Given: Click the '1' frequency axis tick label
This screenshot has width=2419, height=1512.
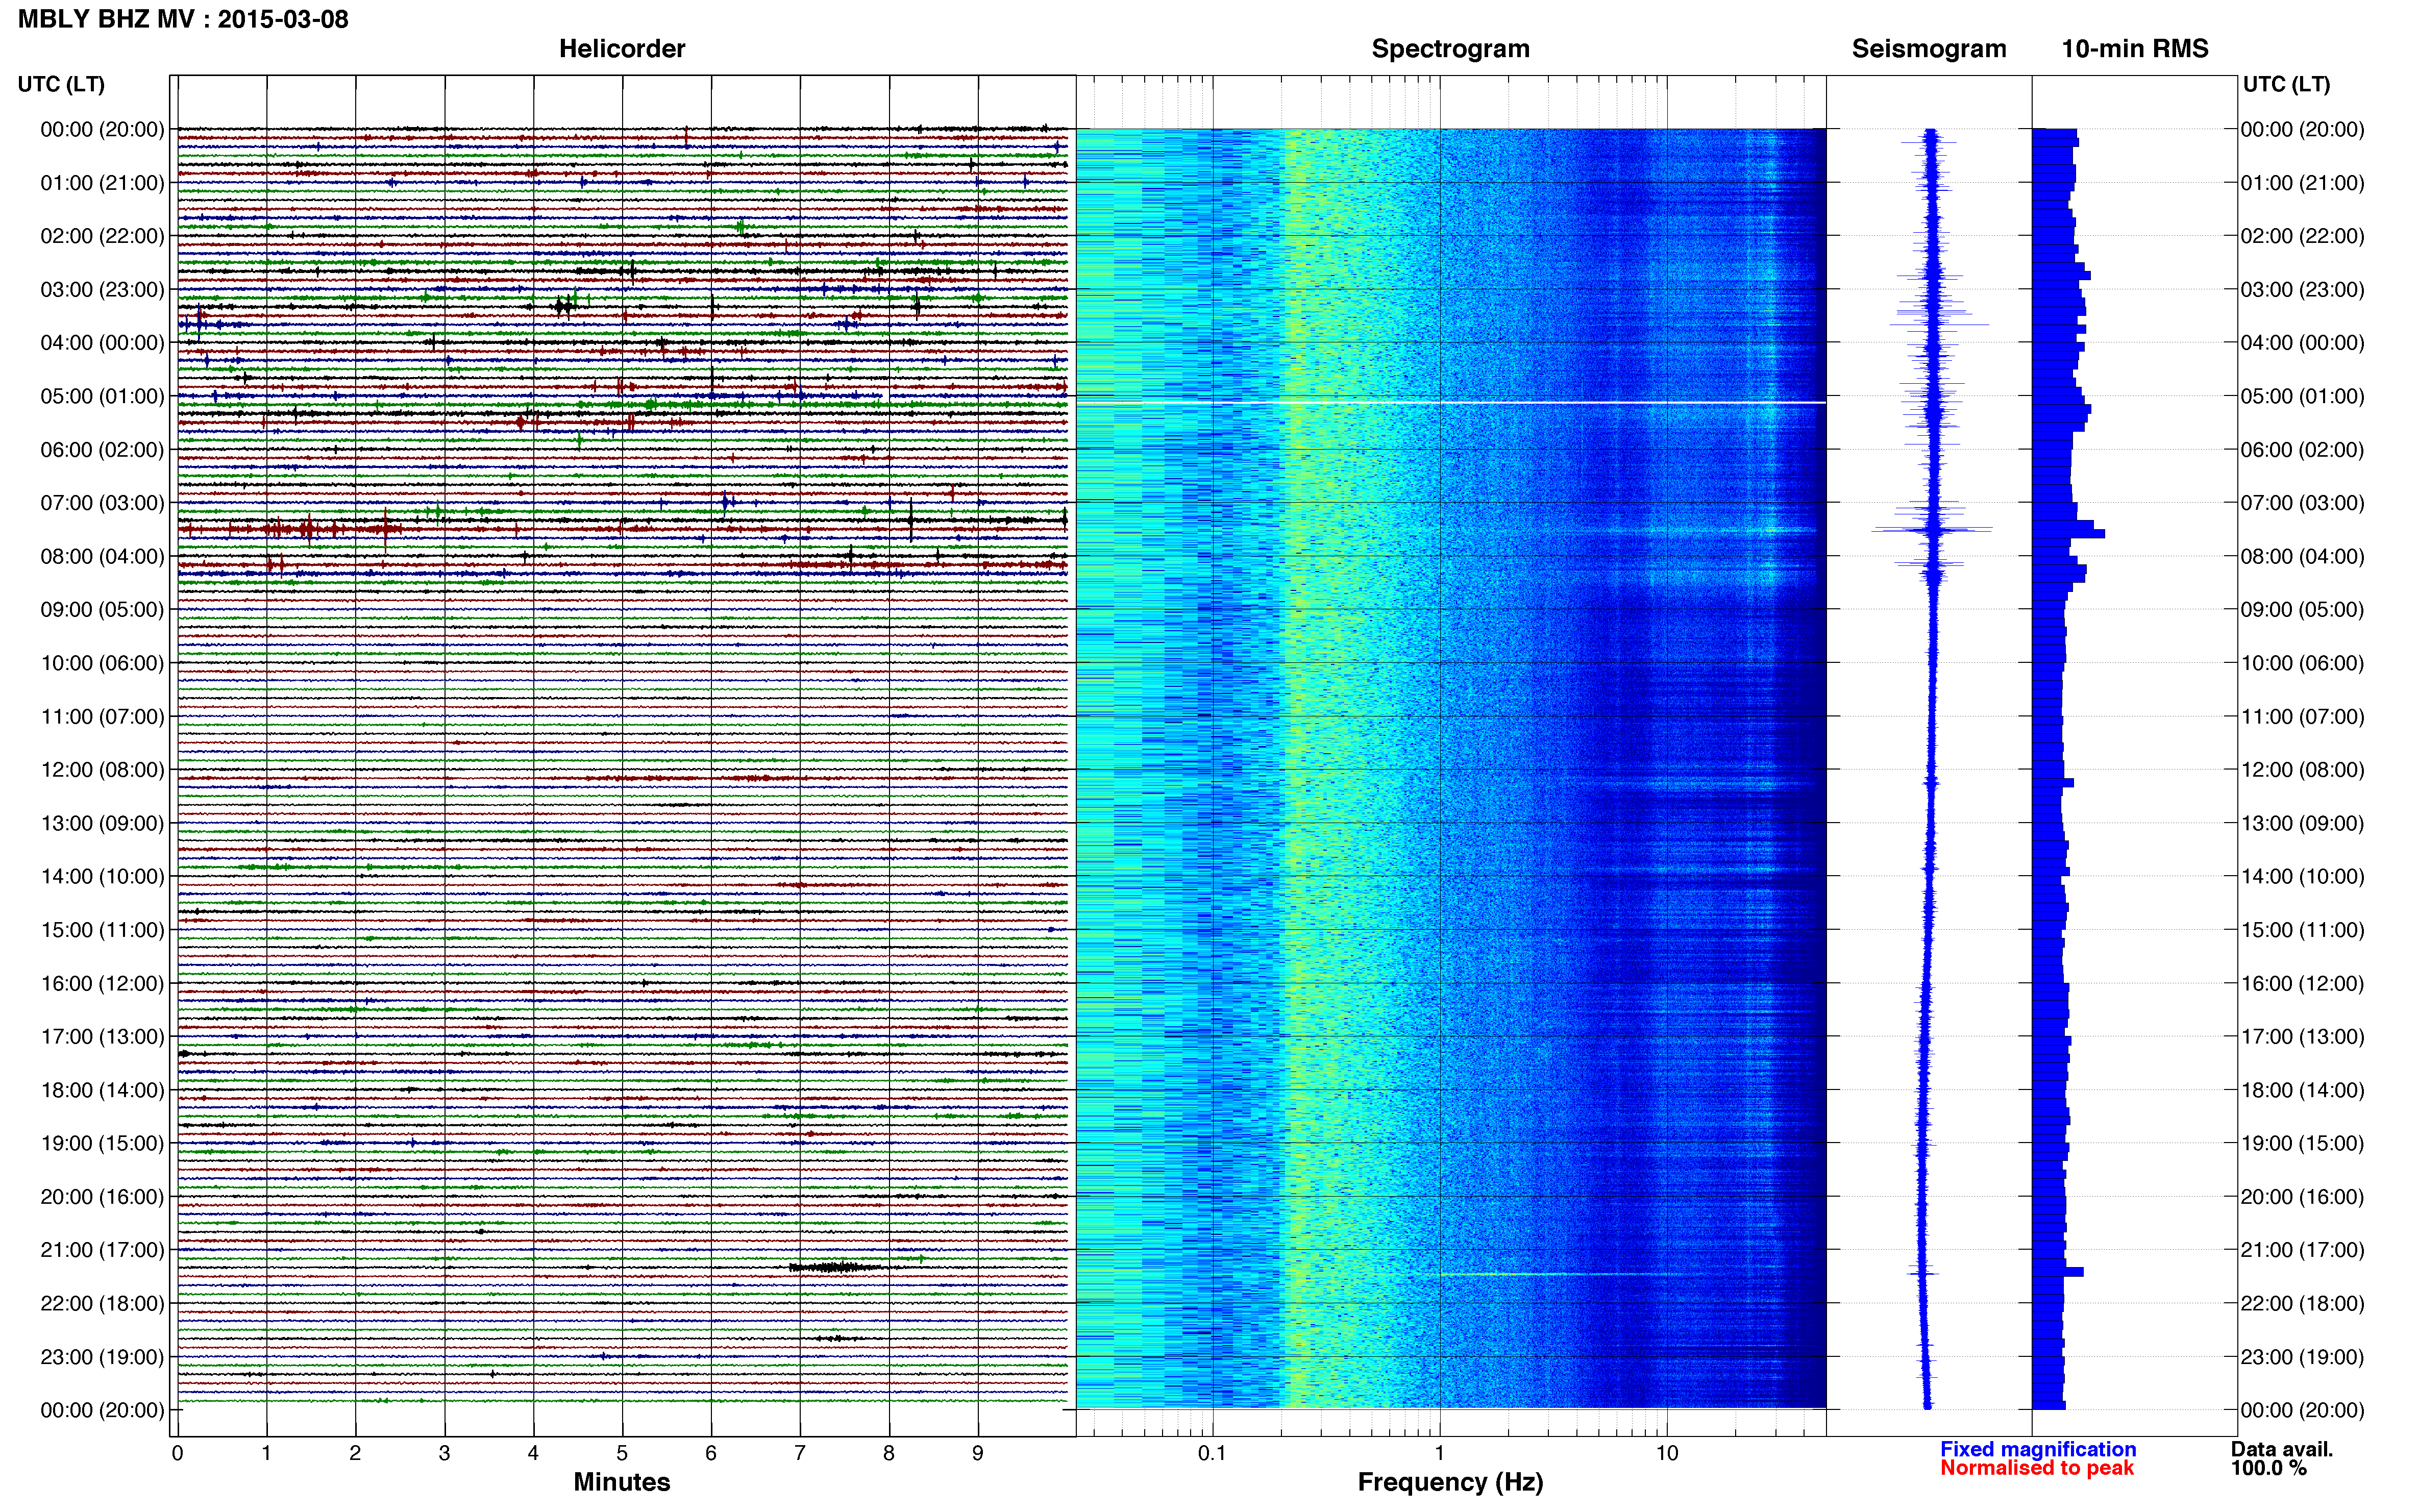Looking at the screenshot, I should point(1439,1453).
